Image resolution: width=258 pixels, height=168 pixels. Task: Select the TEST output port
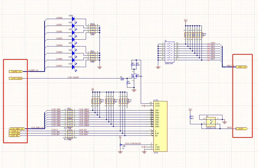tap(242, 129)
